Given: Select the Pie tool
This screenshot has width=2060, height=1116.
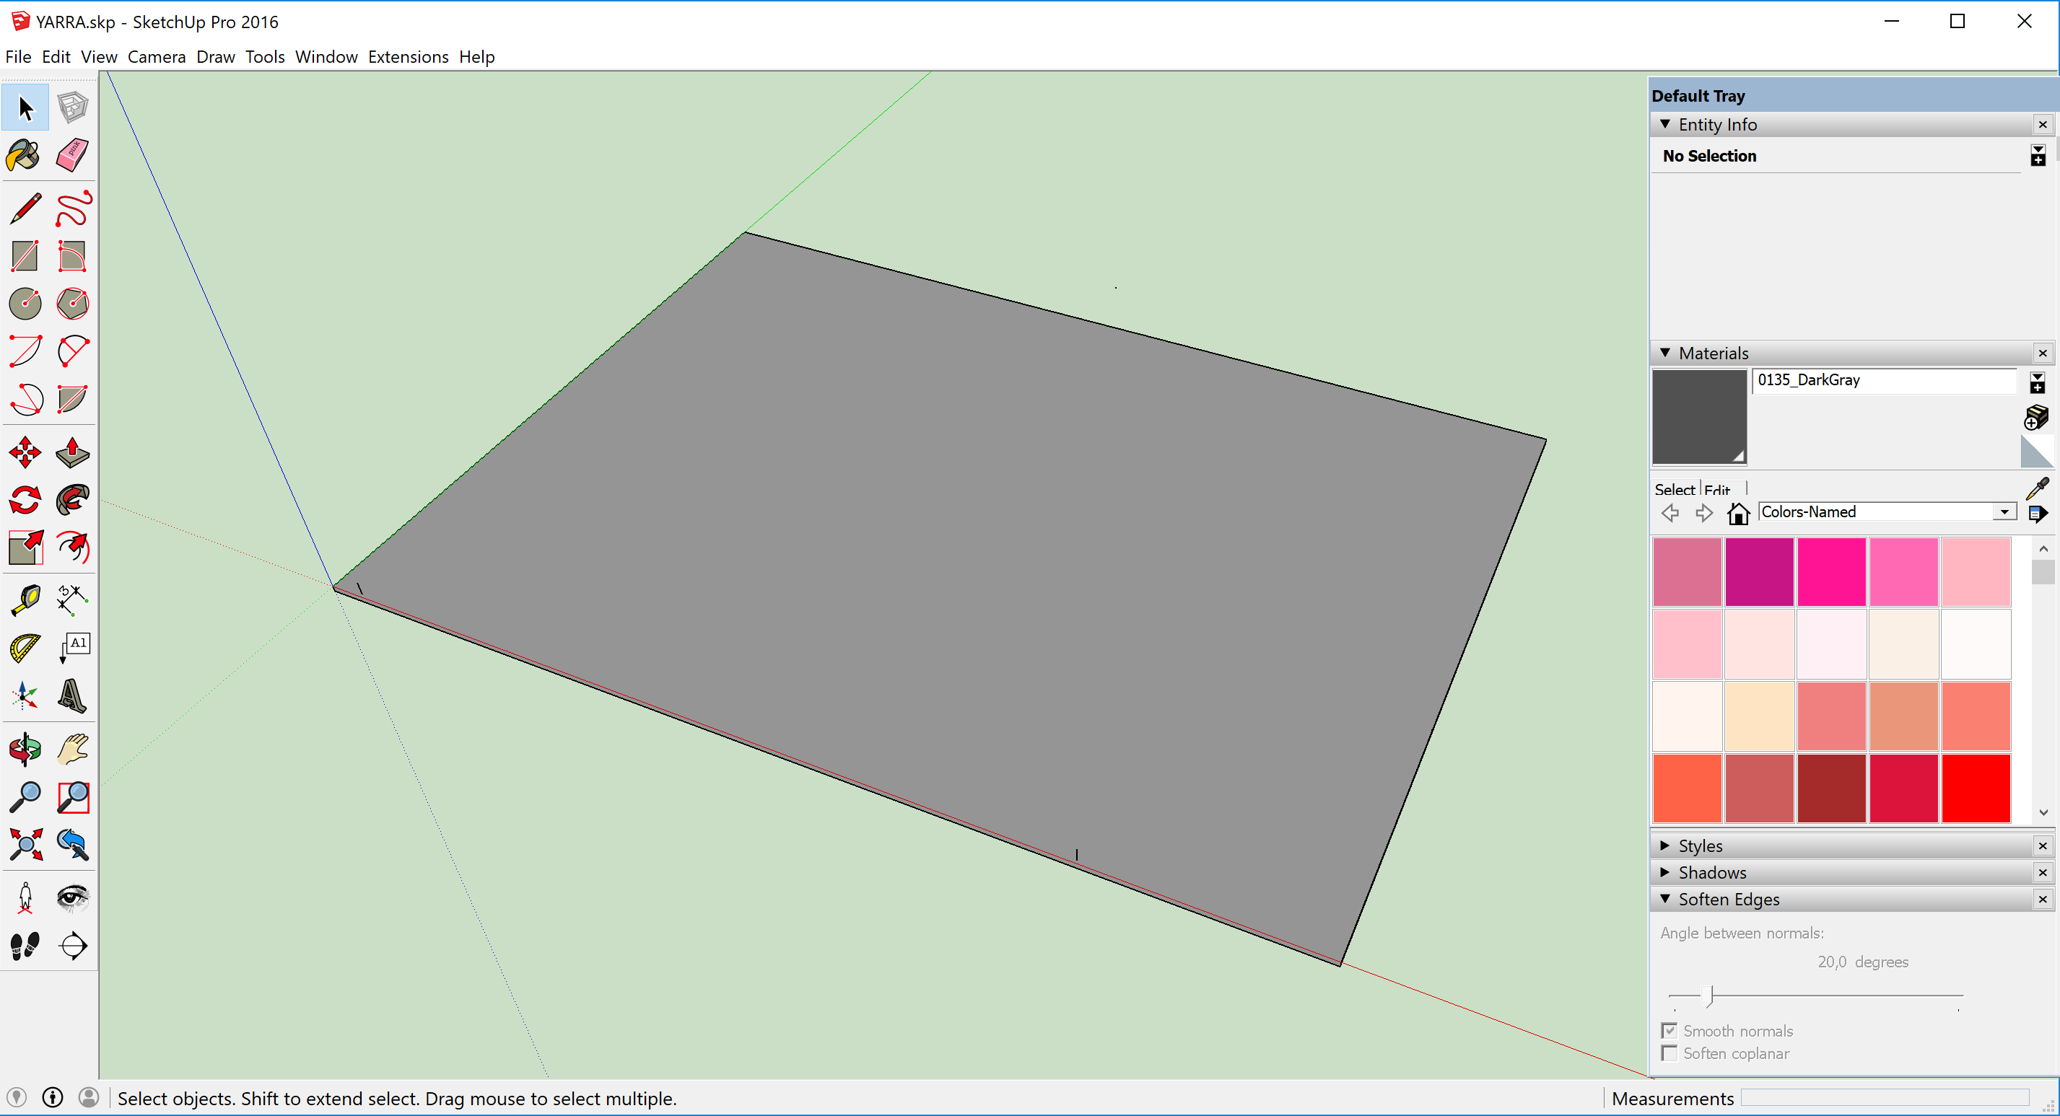Looking at the screenshot, I should (73, 398).
